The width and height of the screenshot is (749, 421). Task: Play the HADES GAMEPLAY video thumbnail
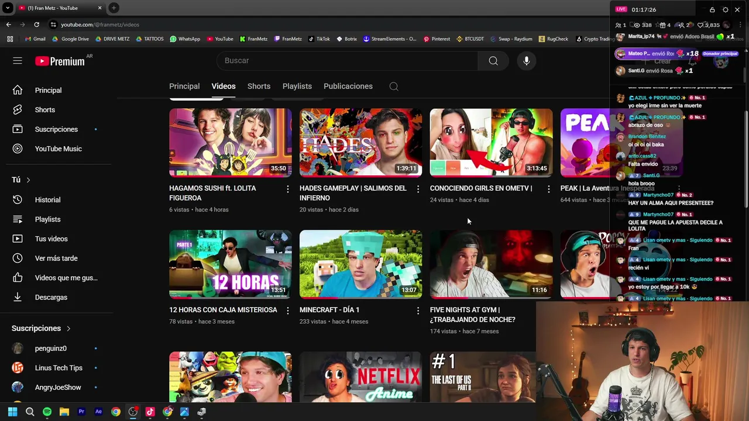coord(360,143)
